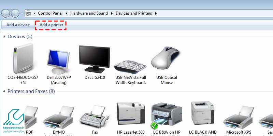This screenshot has height=136, width=273.
Task: Click the Dell 2007WFP (Analog) label
Action: [59, 80]
